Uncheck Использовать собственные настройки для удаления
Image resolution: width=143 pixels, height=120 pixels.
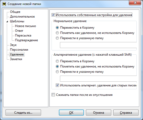(x=53, y=15)
